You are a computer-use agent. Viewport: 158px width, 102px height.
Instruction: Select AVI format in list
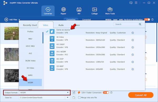pos(30,53)
